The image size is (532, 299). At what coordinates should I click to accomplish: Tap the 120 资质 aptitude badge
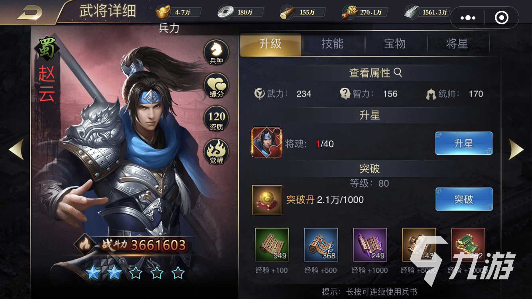tap(217, 119)
